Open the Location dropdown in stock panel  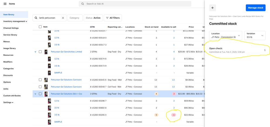point(226,35)
